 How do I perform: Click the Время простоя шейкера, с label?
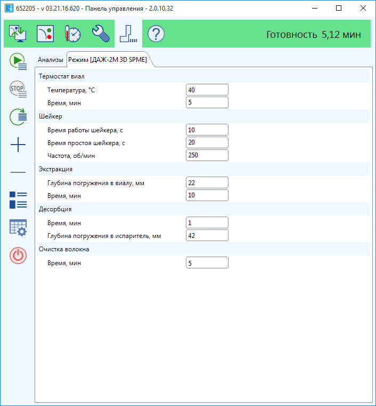86,143
